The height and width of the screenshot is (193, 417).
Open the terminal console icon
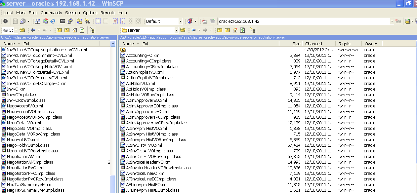point(62,21)
